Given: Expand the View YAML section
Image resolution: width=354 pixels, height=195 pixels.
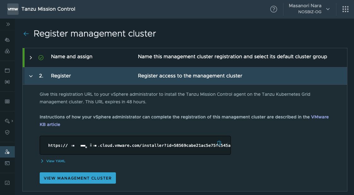Looking at the screenshot, I should (53, 161).
